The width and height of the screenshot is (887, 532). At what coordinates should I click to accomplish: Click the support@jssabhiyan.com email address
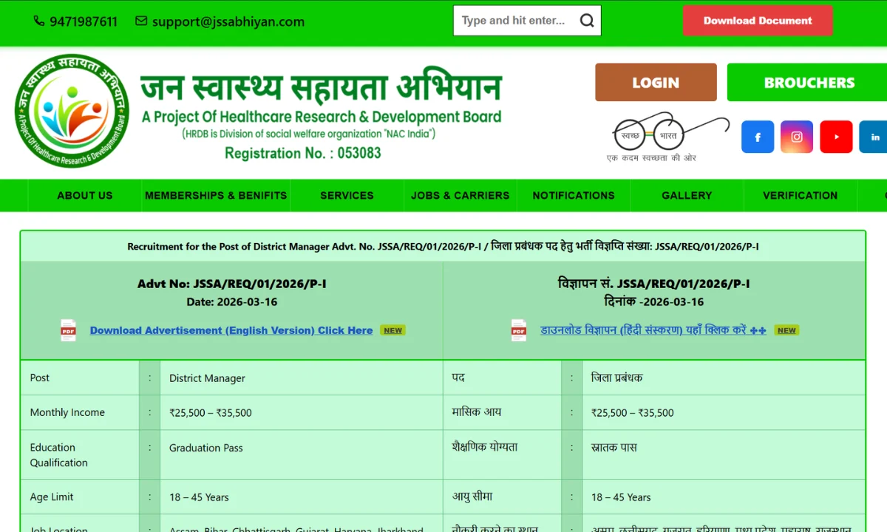pos(228,21)
